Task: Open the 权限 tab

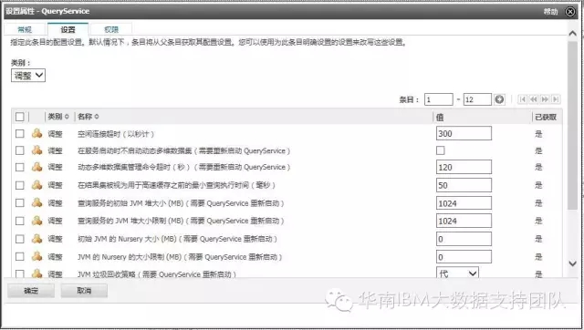Action: pyautogui.click(x=111, y=29)
